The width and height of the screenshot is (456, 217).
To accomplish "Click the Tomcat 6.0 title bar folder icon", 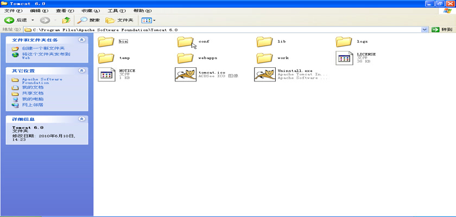I will tap(4, 3).
